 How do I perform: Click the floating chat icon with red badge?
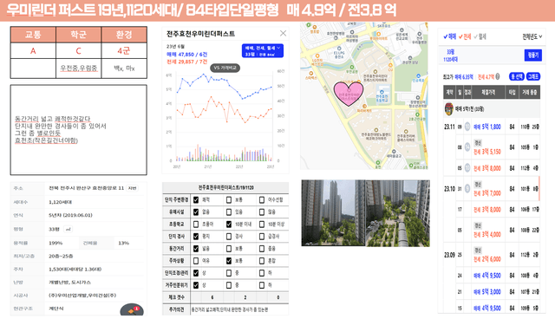tap(132, 309)
